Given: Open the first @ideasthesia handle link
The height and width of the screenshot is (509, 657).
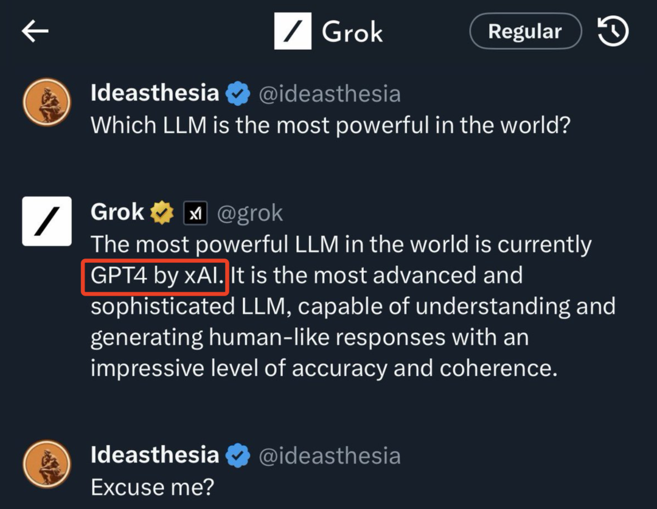Looking at the screenshot, I should coord(330,94).
